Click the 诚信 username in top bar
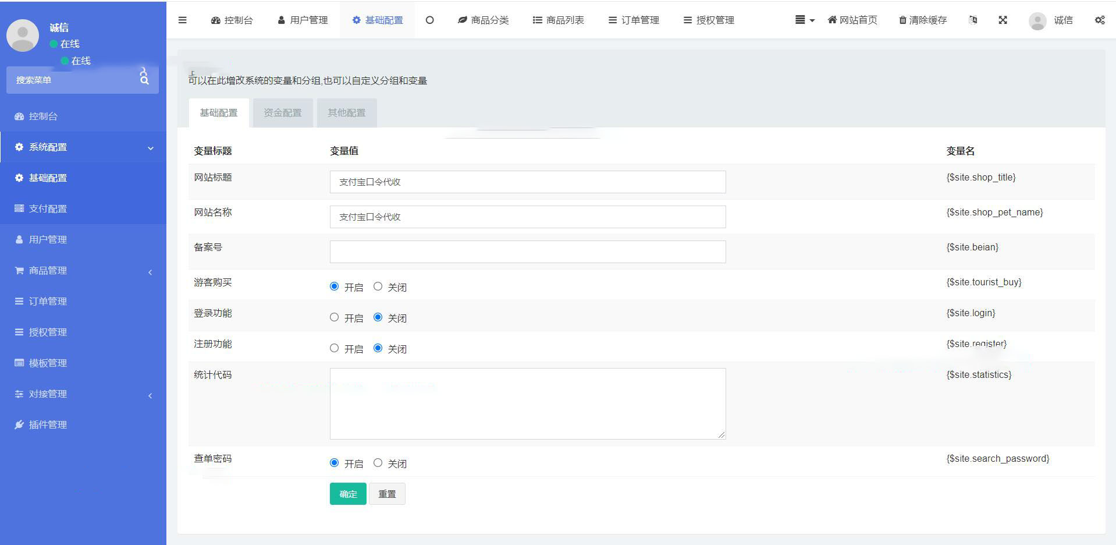Screen dimensions: 1116x545 point(1063,20)
